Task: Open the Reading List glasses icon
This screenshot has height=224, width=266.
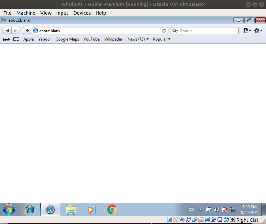Action: [x=6, y=40]
